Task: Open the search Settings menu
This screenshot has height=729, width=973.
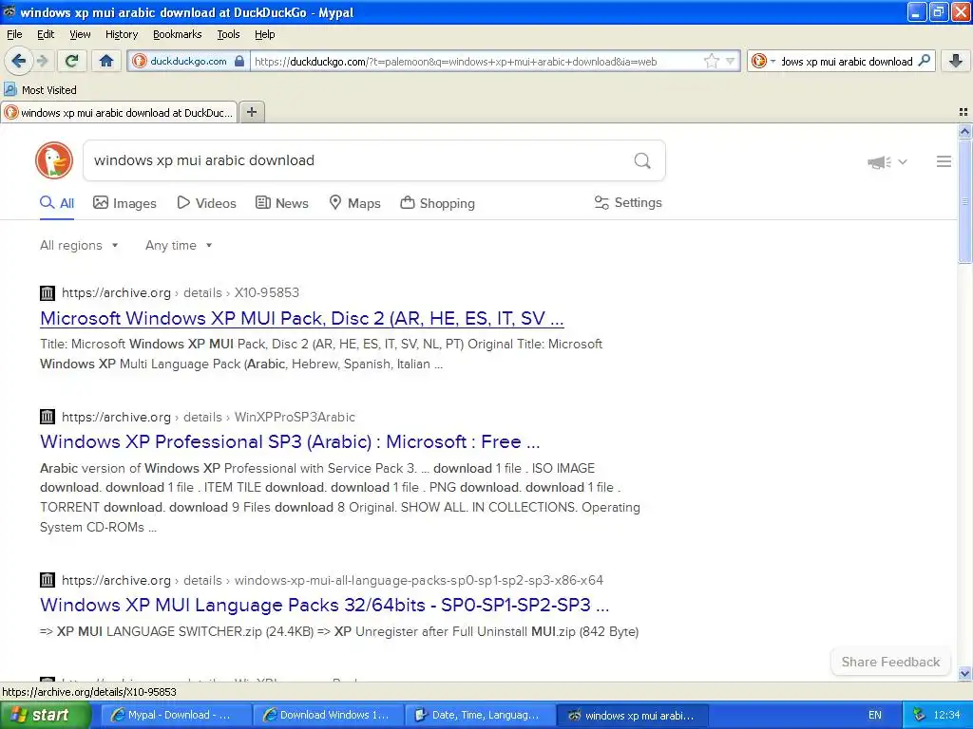Action: click(x=628, y=203)
